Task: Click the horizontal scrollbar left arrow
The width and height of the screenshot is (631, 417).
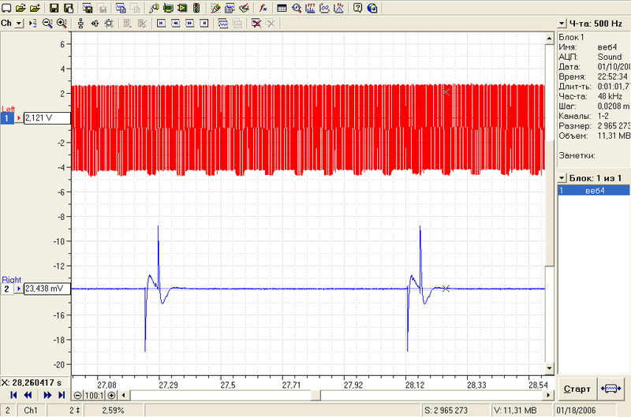Action: pos(123,395)
